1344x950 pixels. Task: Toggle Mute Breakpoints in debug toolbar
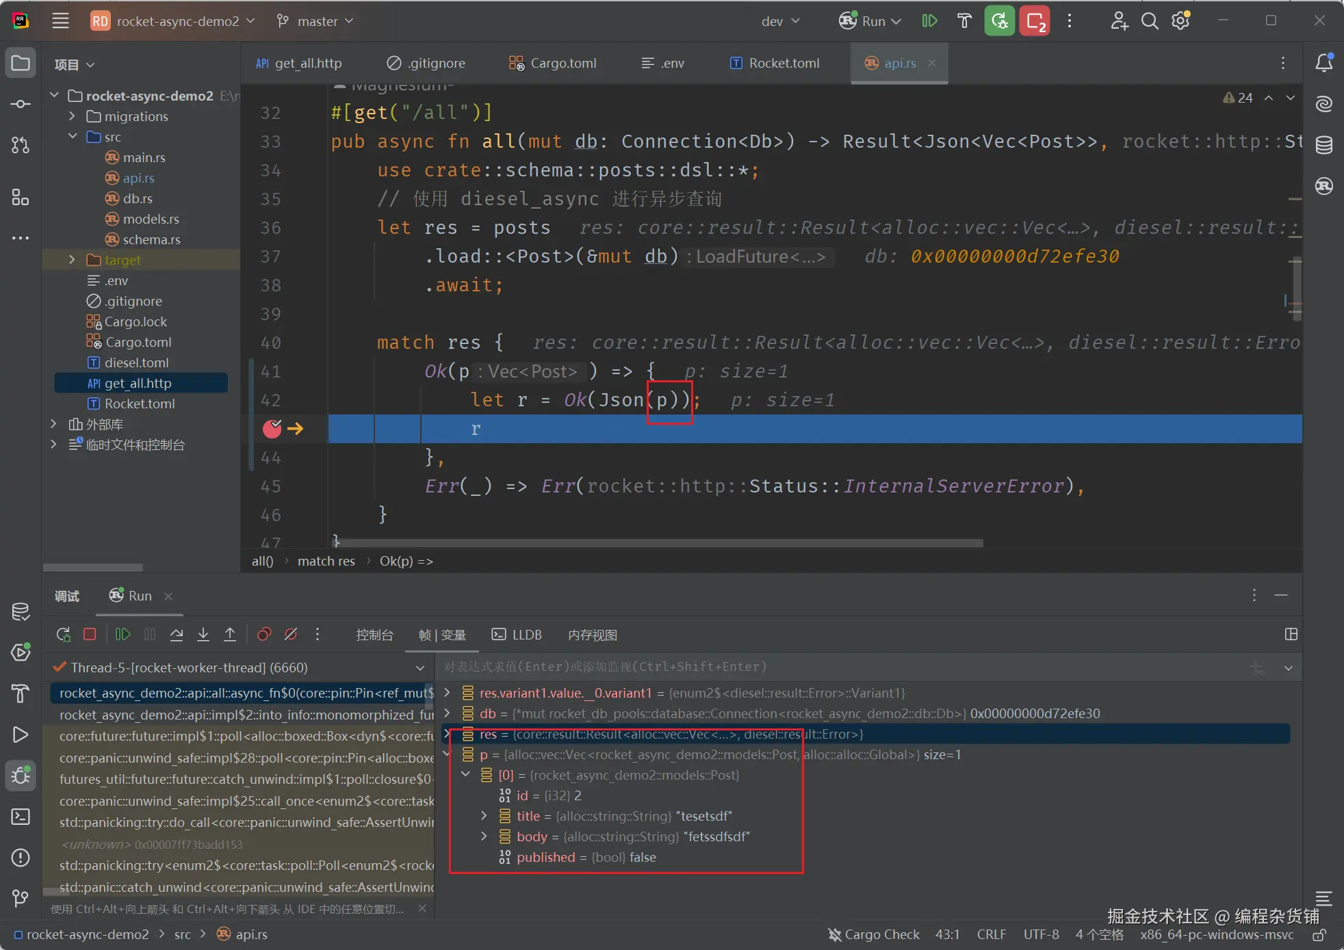(x=291, y=635)
